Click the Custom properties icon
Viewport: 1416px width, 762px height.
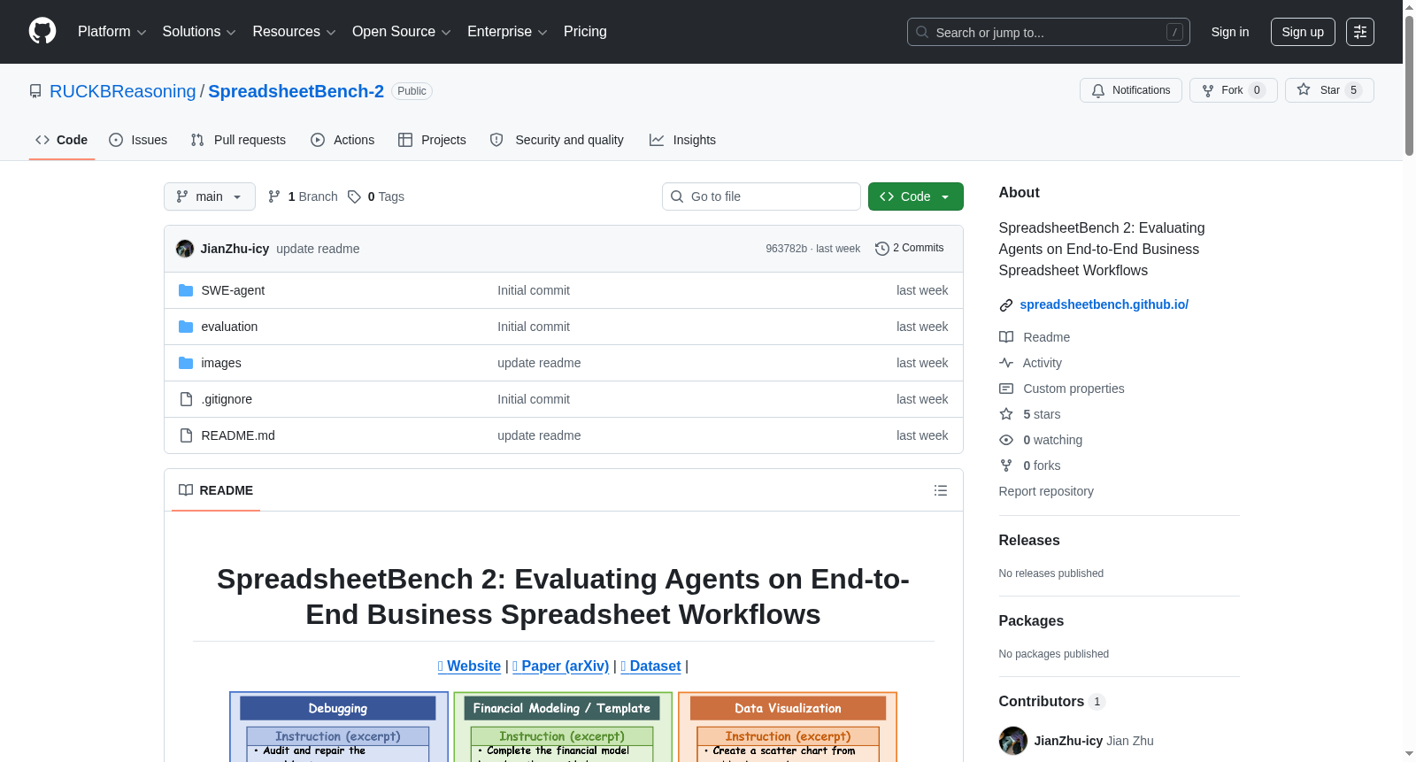1006,389
